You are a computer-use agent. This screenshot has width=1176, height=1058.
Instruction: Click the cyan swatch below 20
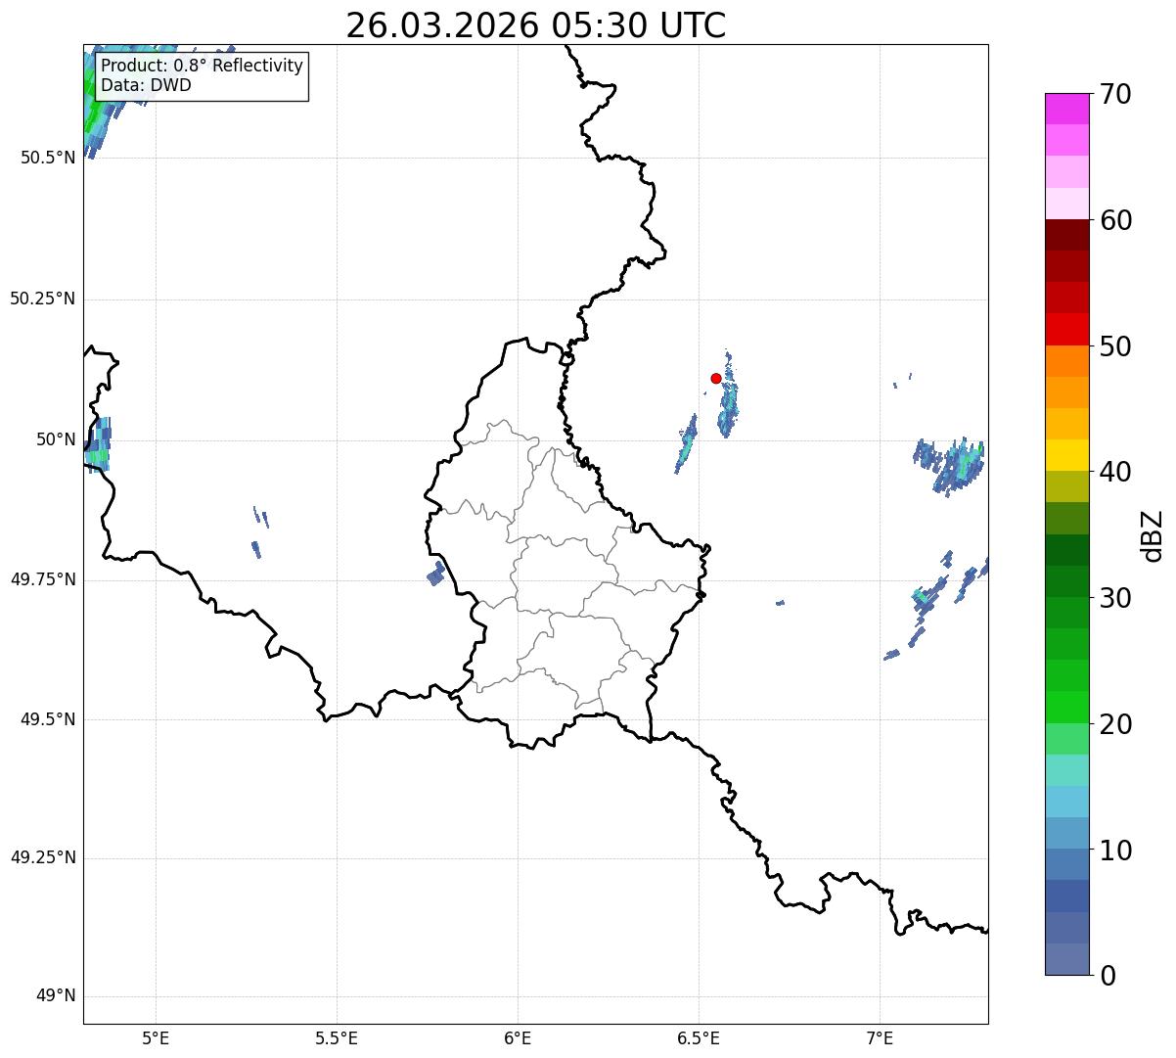pyautogui.click(x=1066, y=770)
